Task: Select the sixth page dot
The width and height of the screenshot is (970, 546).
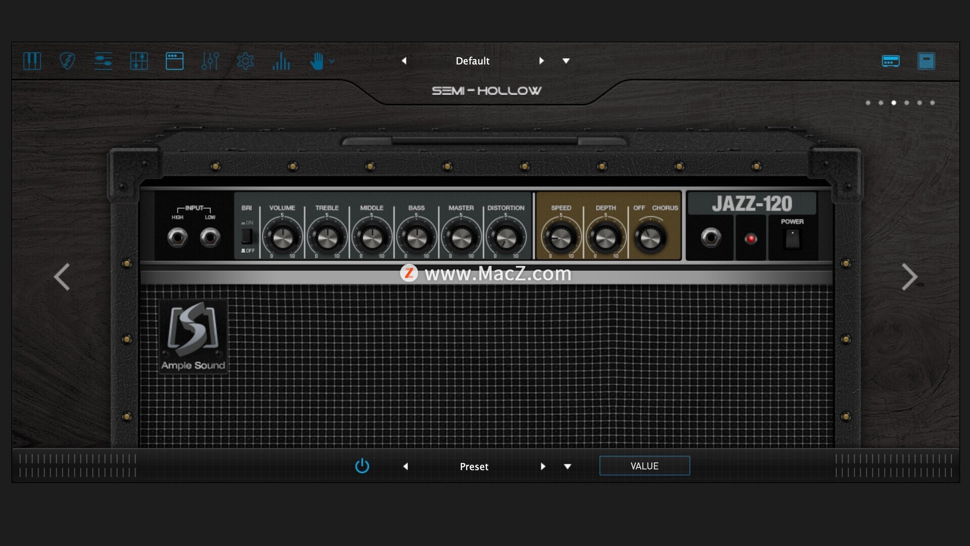Action: pos(933,103)
